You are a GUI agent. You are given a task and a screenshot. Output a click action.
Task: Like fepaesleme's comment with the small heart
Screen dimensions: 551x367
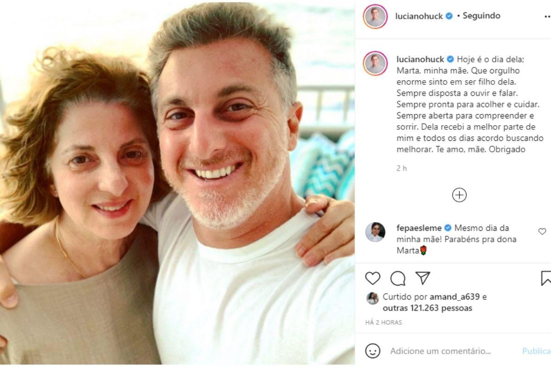point(542,231)
